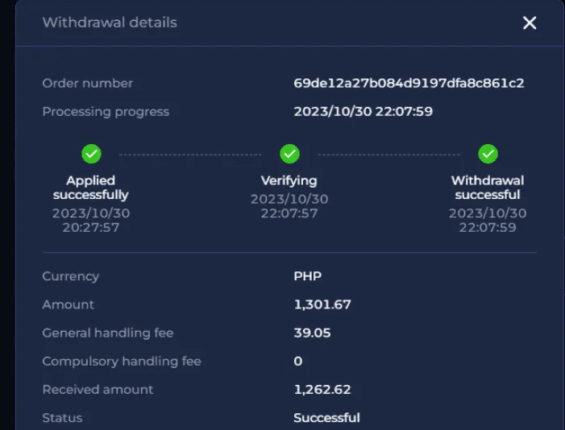This screenshot has height=430, width=565.
Task: Click the Verifying step green checkmark
Action: [x=289, y=154]
